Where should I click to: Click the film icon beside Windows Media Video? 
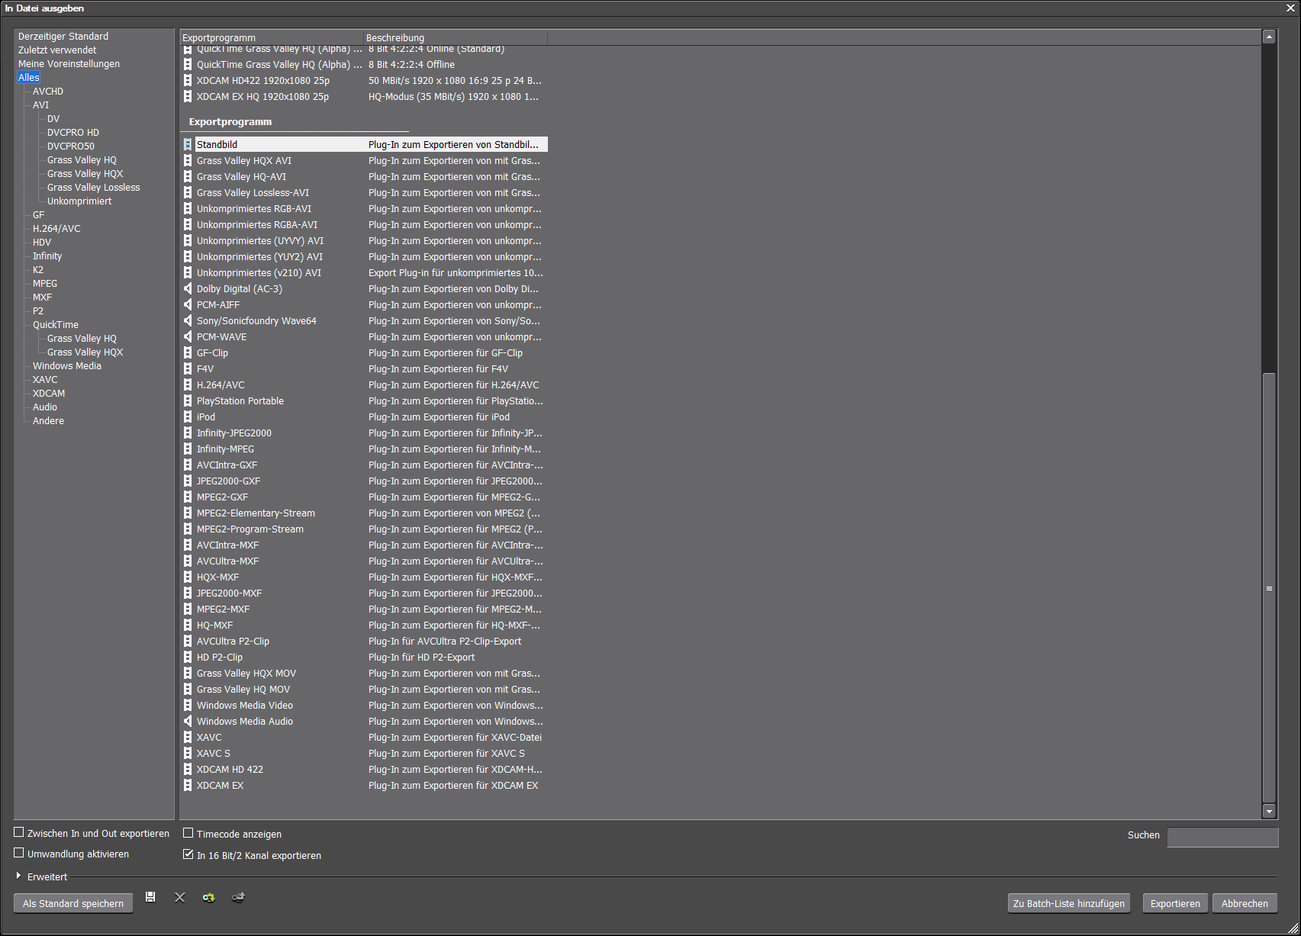(188, 705)
